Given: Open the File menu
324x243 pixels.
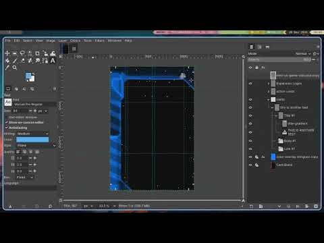Looking at the screenshot, I should [x=8, y=40].
